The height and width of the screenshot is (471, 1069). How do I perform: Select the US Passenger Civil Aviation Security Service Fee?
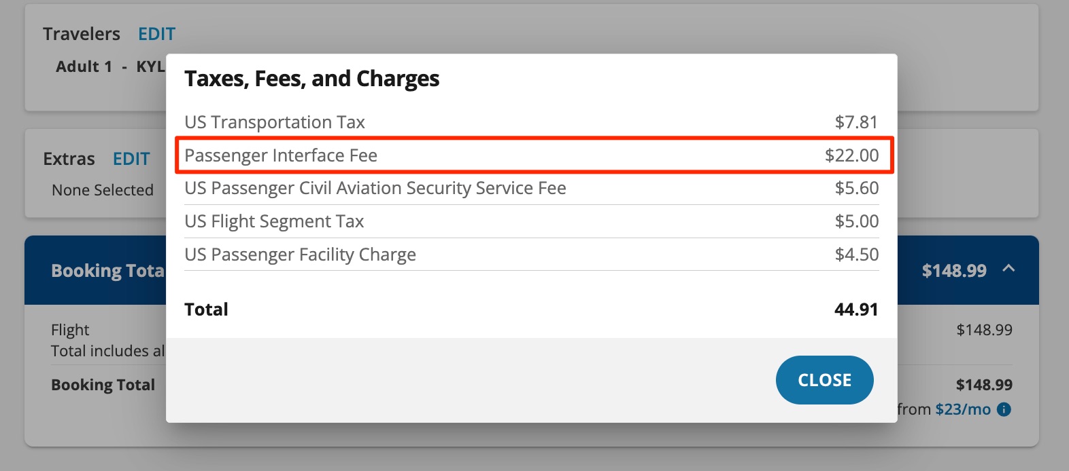tap(375, 188)
